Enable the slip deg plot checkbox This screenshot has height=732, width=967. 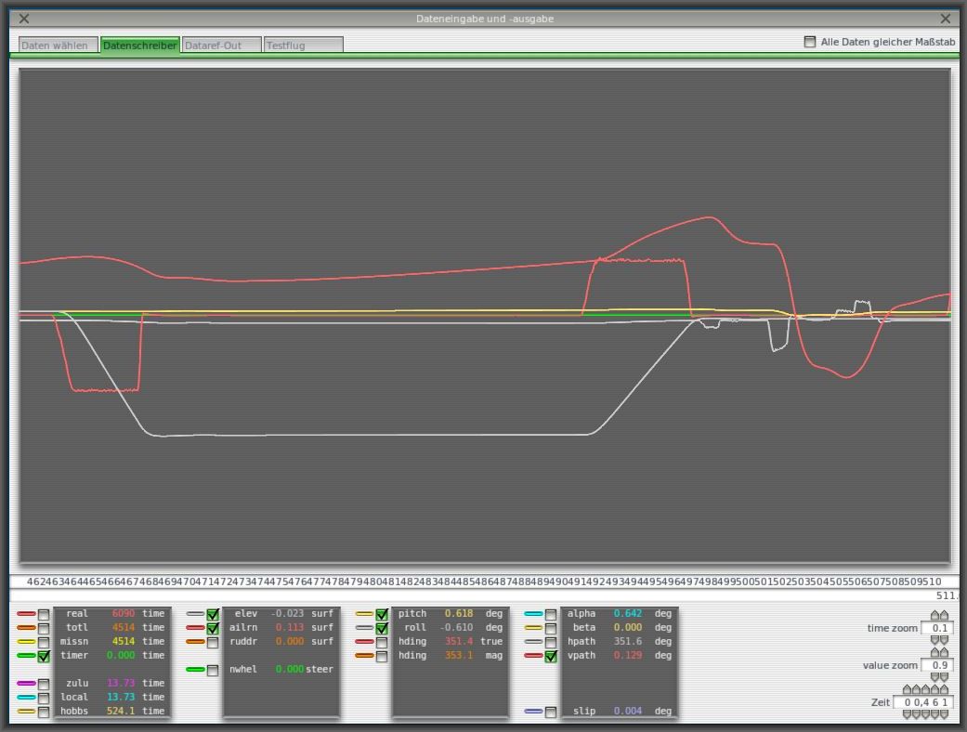(551, 712)
